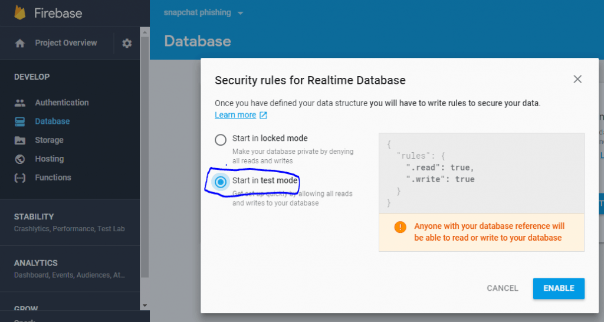The width and height of the screenshot is (604, 322).
Task: Select Start in test mode radio
Action: pyautogui.click(x=221, y=182)
